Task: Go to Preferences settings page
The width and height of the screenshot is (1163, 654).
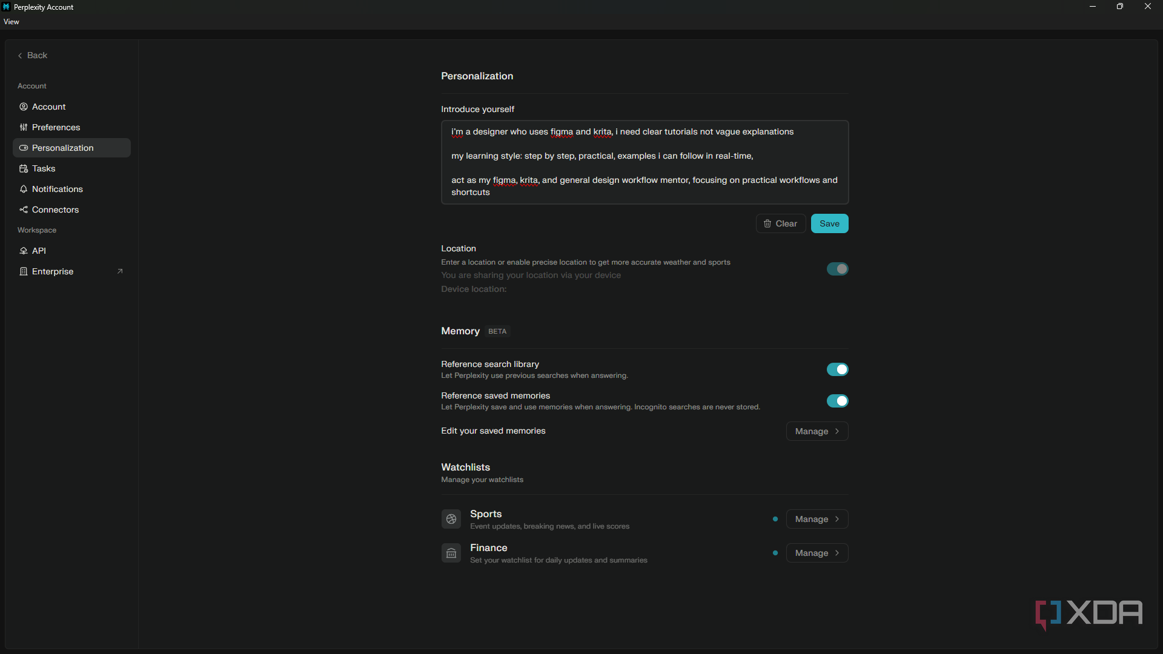Action: click(x=71, y=127)
